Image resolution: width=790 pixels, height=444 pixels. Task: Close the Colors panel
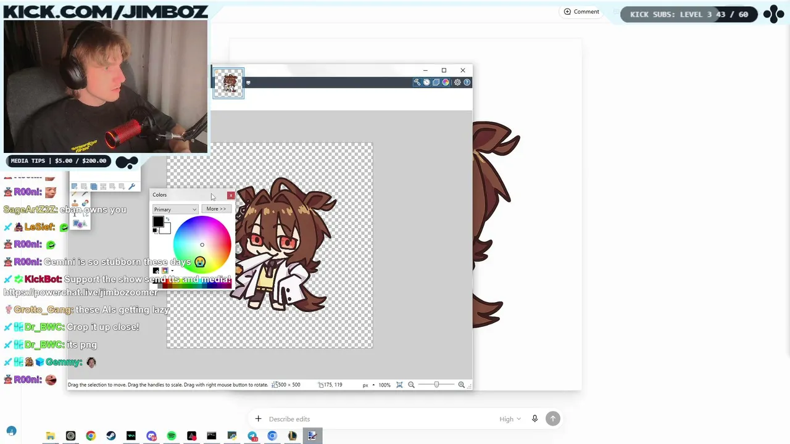pos(231,195)
